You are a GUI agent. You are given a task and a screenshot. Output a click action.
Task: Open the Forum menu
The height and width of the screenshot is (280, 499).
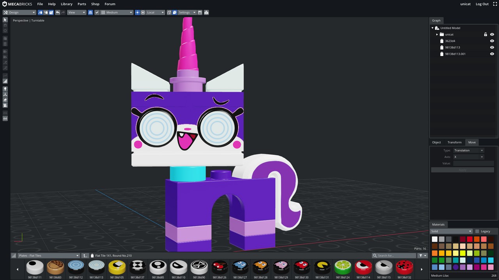[110, 4]
